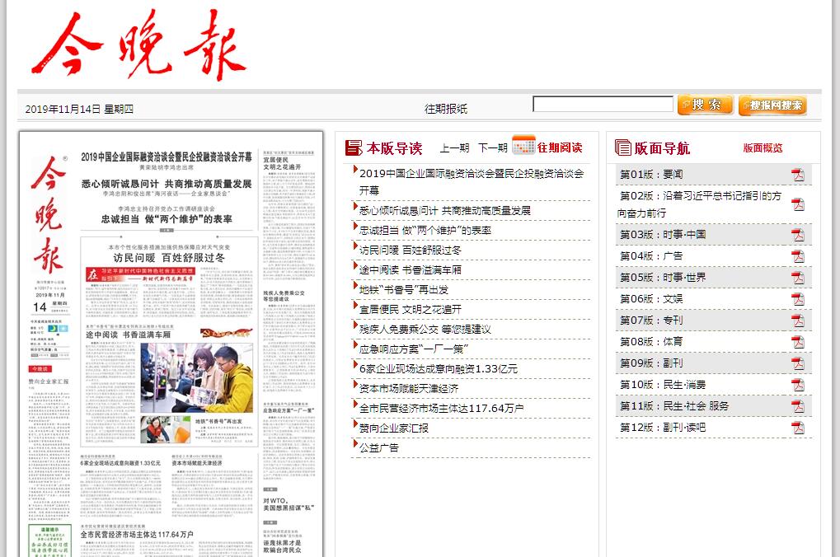Click the 往期阅读 calendar icon
Image resolution: width=840 pixels, height=557 pixels.
pyautogui.click(x=523, y=146)
